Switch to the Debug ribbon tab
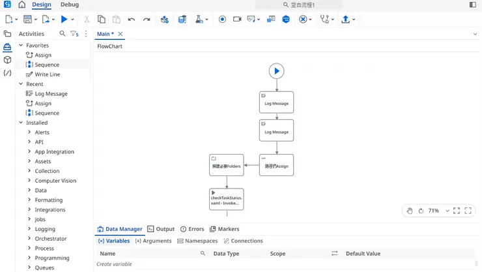Viewport: 482px width, 272px height. [69, 5]
